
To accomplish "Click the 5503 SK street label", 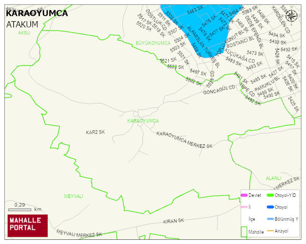I will click(x=178, y=47).
